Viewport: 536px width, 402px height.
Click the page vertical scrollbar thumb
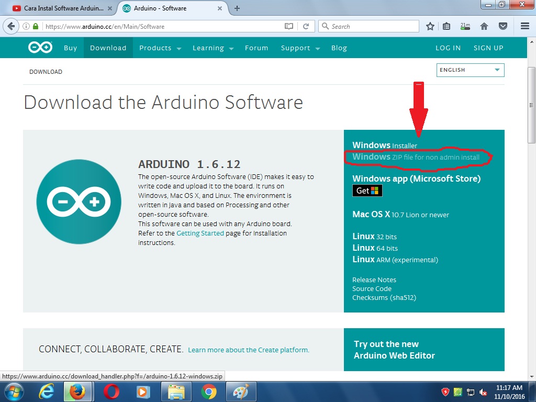coord(531,105)
